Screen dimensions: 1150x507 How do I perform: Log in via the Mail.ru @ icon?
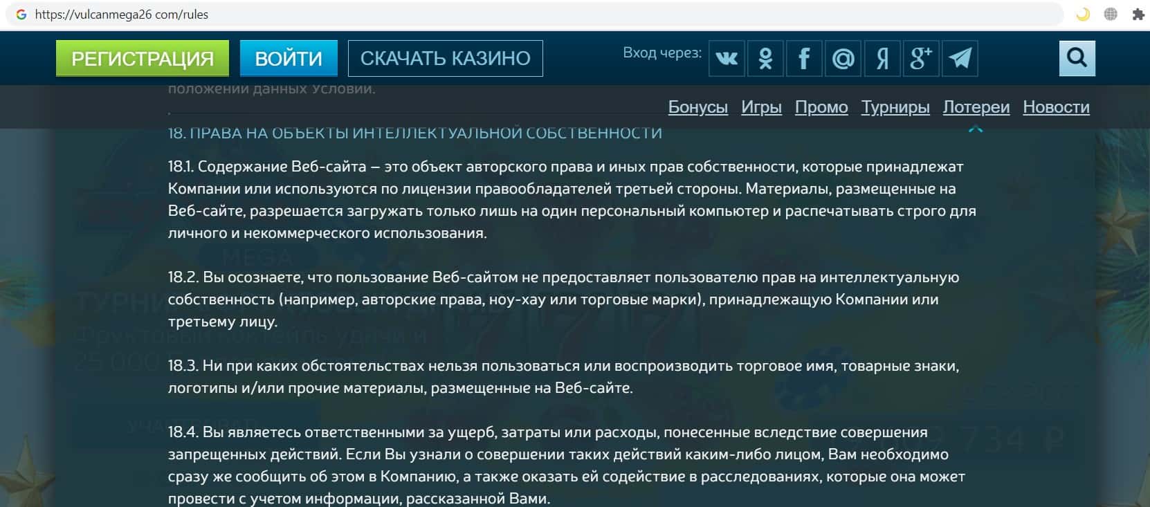[843, 58]
